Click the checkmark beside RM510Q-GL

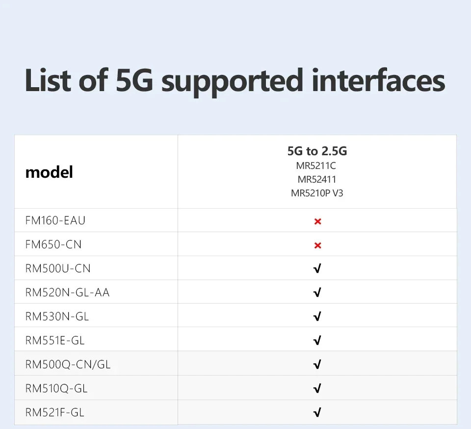[317, 388]
